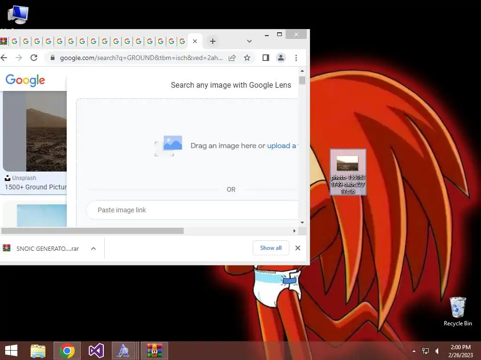
Task: Click the vertical scrollbar down arrow
Action: click(x=302, y=223)
